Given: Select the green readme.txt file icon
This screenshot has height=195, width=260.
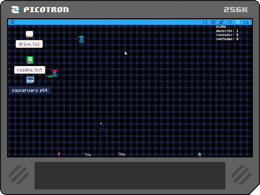Looking at the screenshot, I should (x=30, y=60).
